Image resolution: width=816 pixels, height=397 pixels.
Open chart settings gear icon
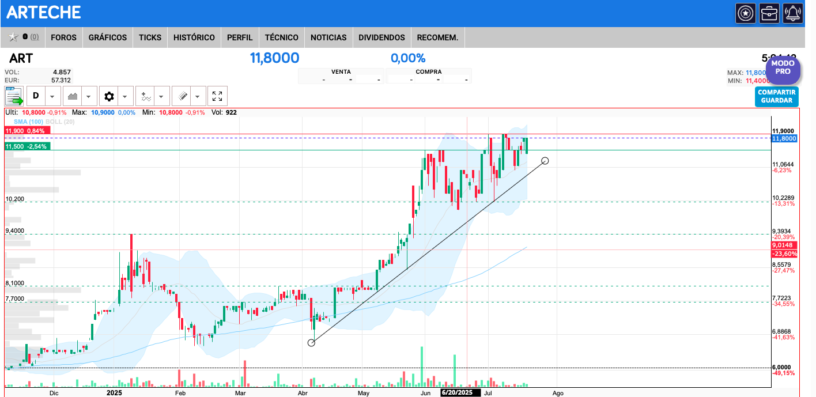click(x=109, y=96)
